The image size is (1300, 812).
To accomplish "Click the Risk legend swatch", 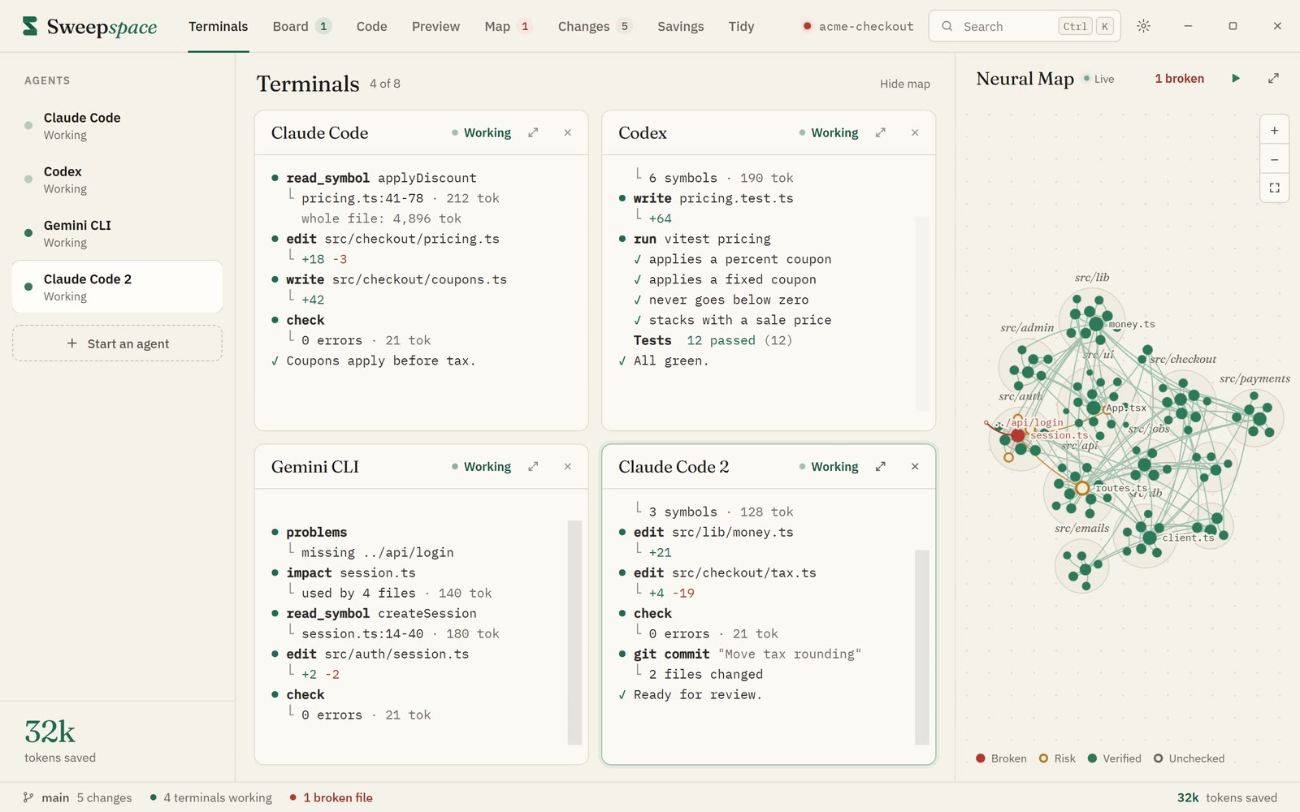I will (1044, 758).
